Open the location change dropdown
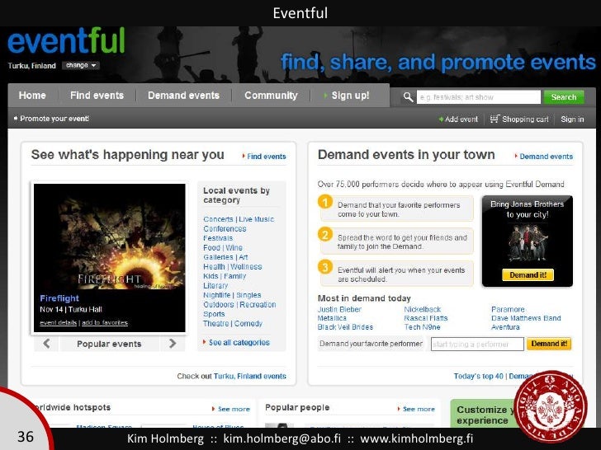The image size is (601, 450). tap(81, 65)
